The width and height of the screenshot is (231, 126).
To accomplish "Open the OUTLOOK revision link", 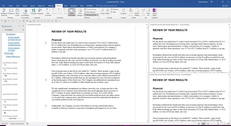I will point(9,53).
